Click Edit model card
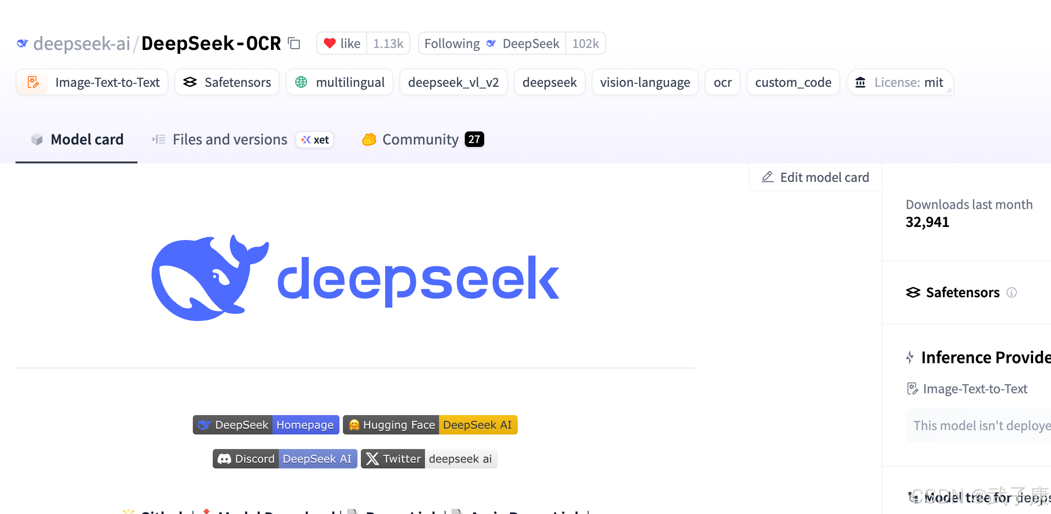Image resolution: width=1051 pixels, height=514 pixels. coord(815,177)
